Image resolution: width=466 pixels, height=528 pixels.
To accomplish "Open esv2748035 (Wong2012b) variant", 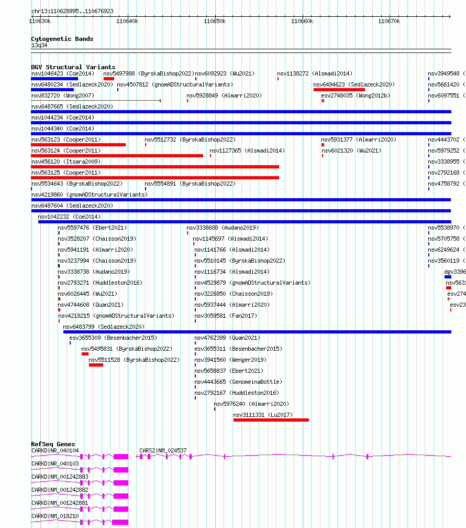I will [x=356, y=95].
